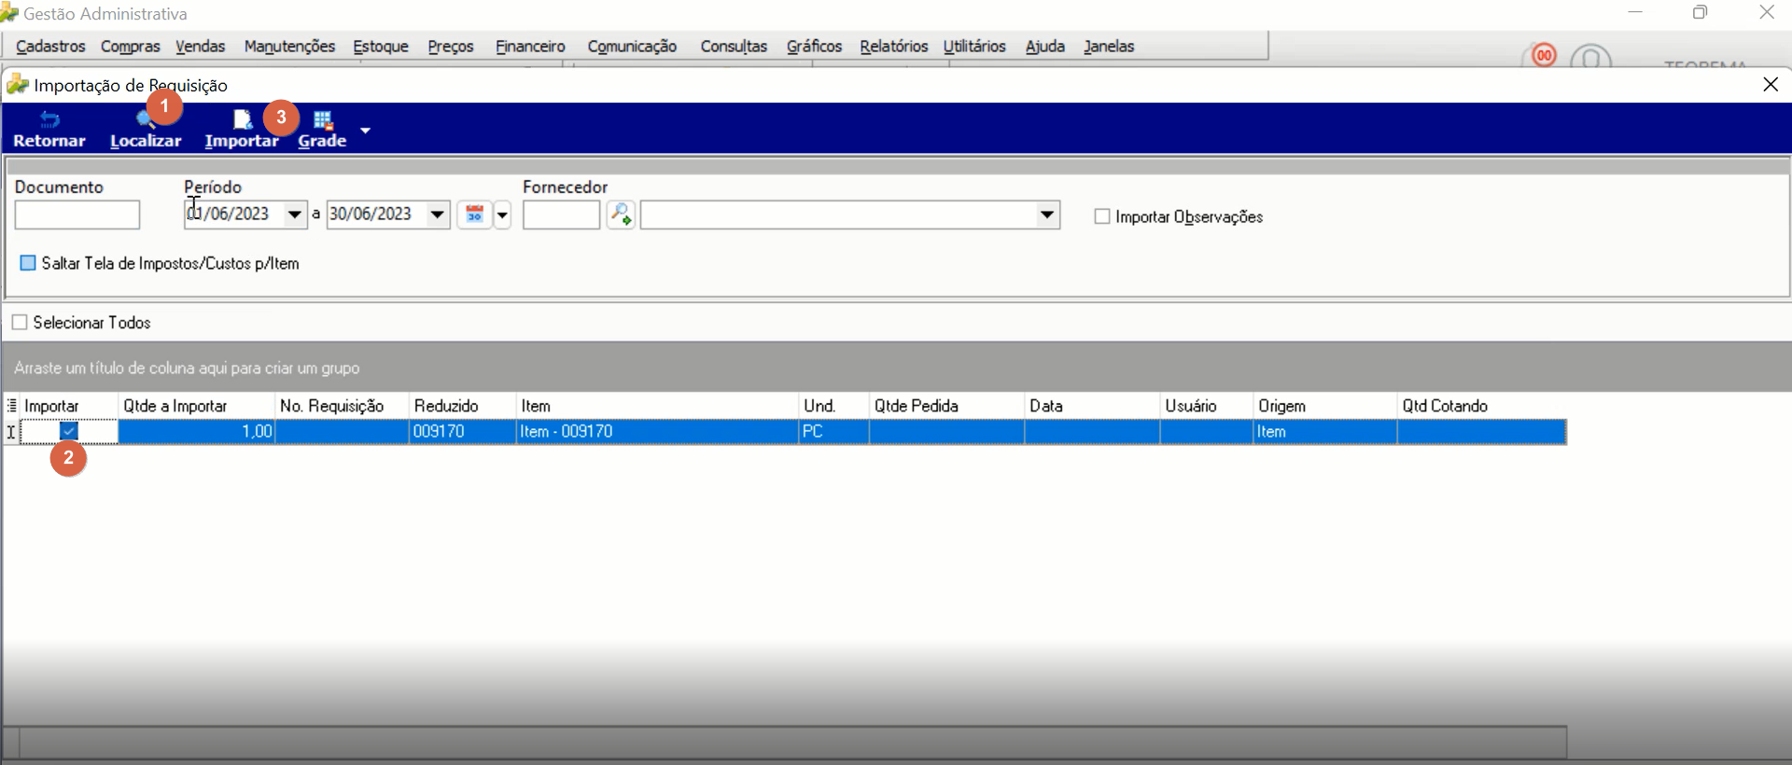Open the Cadastros menu
Viewport: 1792px width, 765px height.
(50, 46)
